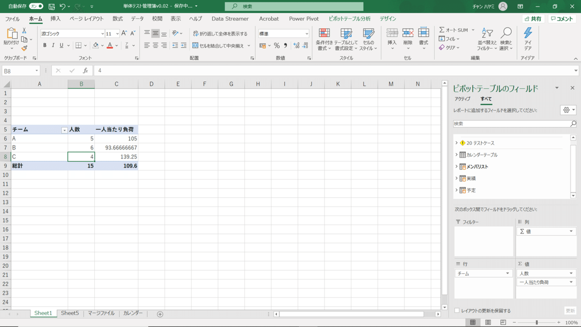Open Sort & Filter (並べ替えとフィルター)
581x327 pixels.
(x=487, y=39)
